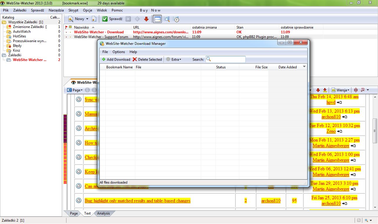Click the red up-down triangles icon
378x224 pixels.
tap(356, 90)
